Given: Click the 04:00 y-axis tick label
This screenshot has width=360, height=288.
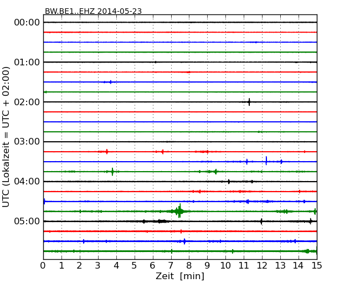Looking at the screenshot, I should point(27,182).
